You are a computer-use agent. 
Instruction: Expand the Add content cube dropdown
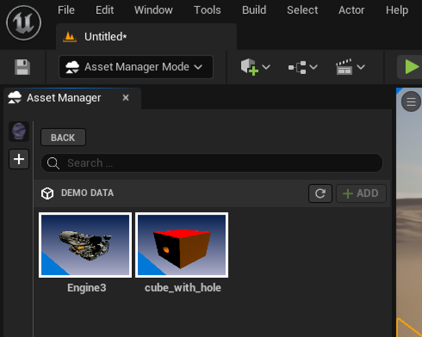[256, 67]
